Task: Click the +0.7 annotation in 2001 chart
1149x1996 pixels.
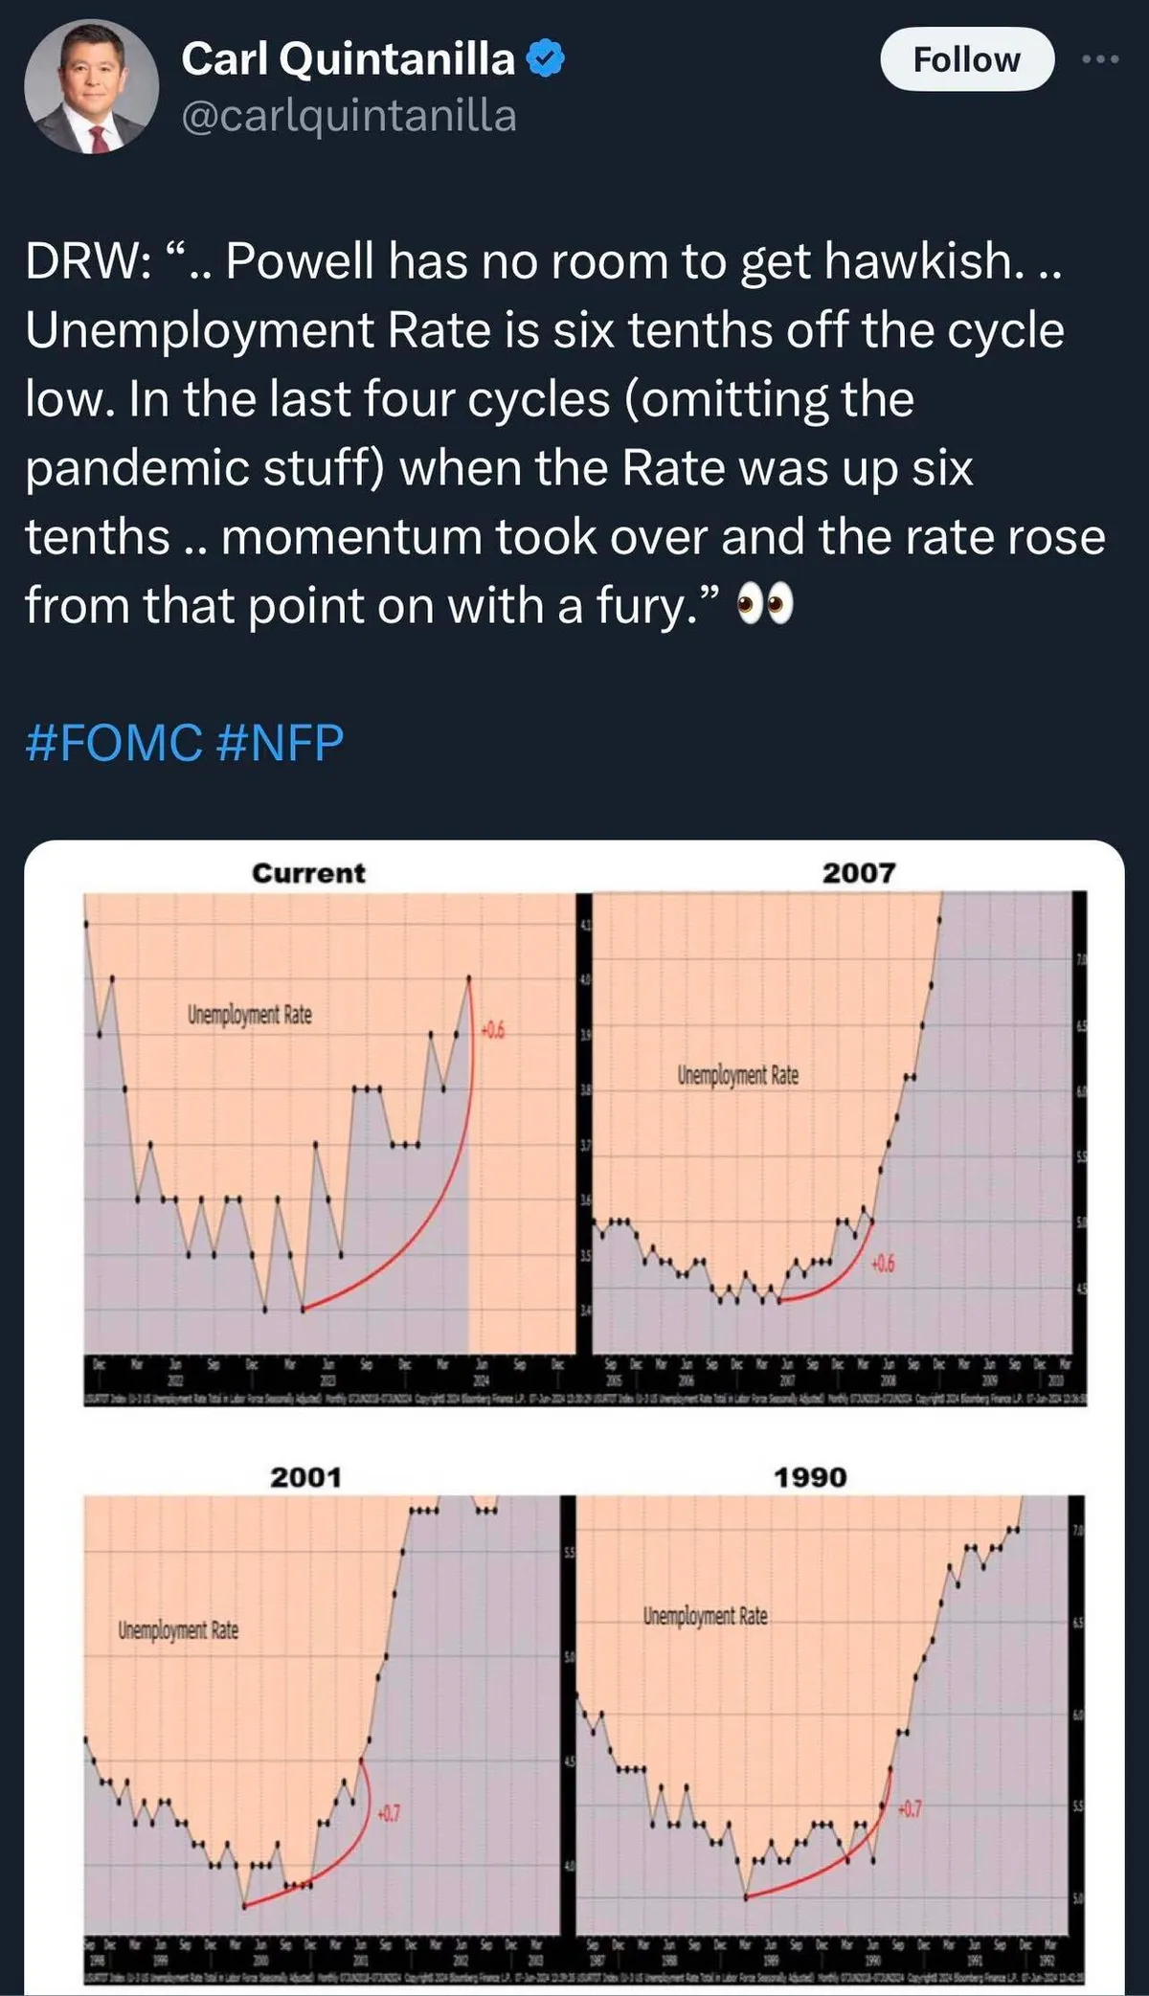Action: click(x=389, y=1814)
